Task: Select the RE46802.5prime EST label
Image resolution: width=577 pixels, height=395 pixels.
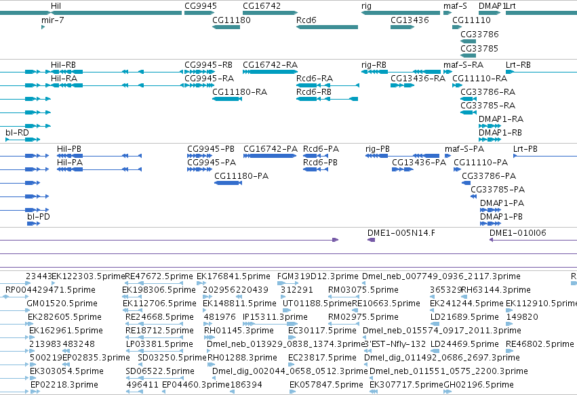Action: point(540,344)
